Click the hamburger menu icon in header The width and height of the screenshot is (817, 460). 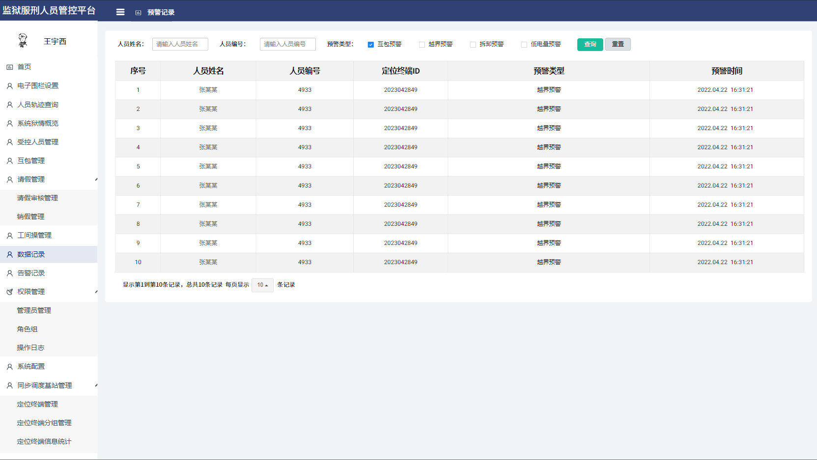point(120,12)
